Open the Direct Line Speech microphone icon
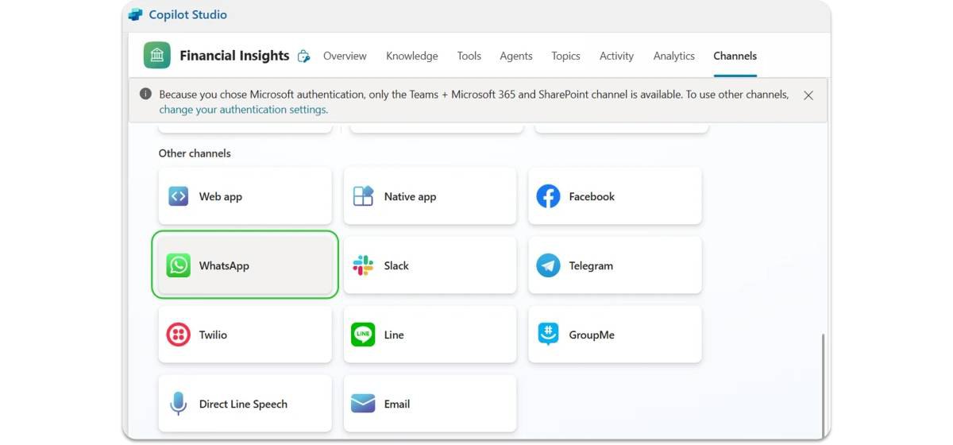 click(x=179, y=404)
